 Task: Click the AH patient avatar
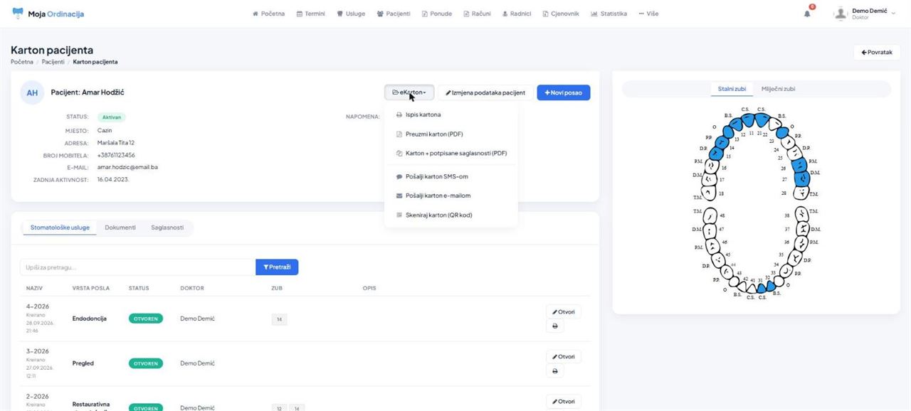tap(32, 92)
